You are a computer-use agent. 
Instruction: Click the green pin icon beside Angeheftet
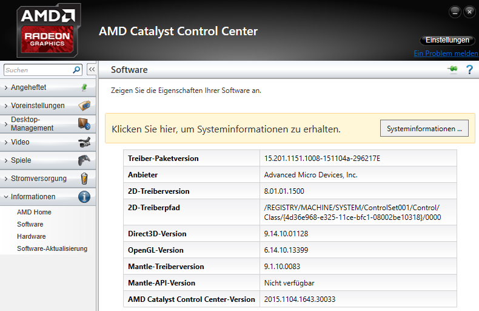coord(84,87)
